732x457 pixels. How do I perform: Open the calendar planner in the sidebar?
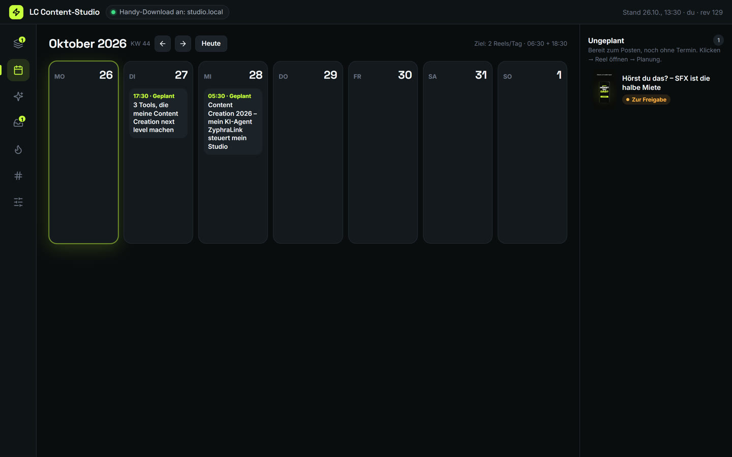pos(18,70)
